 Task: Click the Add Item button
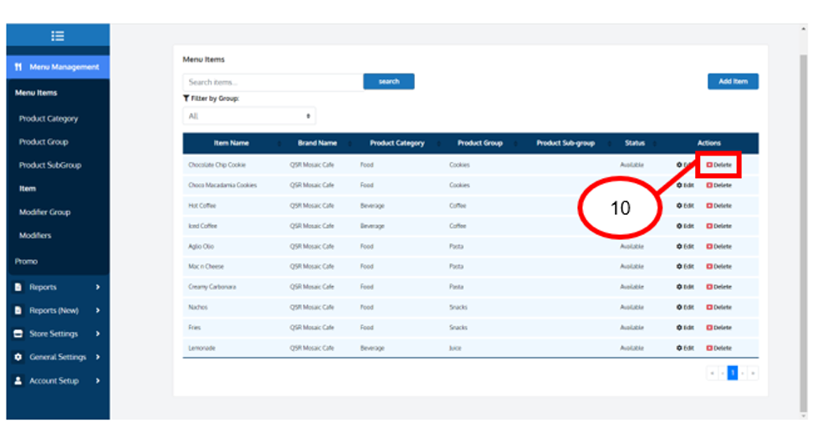tap(734, 81)
